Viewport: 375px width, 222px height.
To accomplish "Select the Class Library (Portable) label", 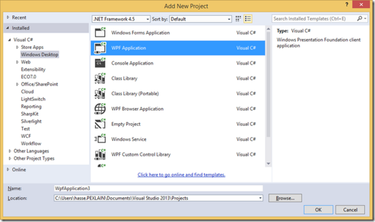I will pos(135,93).
